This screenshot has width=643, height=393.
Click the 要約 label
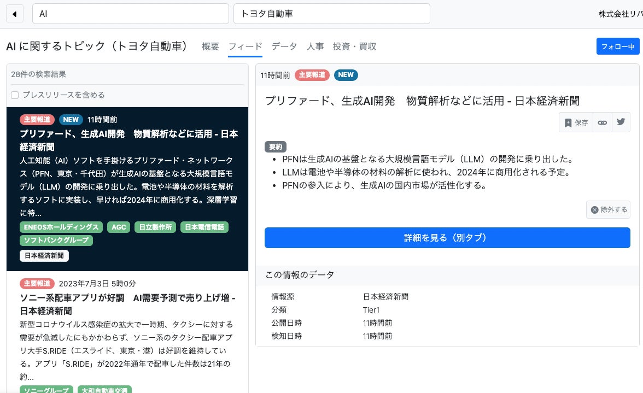point(276,146)
